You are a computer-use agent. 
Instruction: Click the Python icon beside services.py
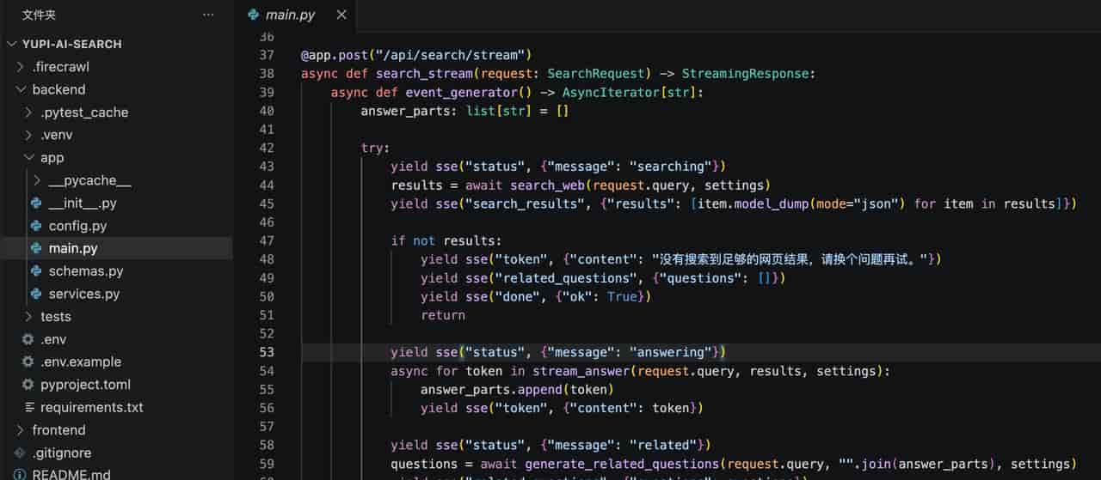click(x=36, y=294)
